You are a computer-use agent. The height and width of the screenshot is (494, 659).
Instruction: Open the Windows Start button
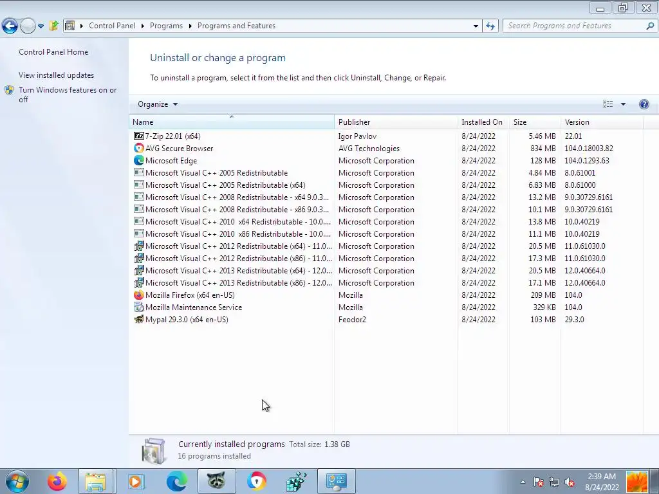pos(17,481)
